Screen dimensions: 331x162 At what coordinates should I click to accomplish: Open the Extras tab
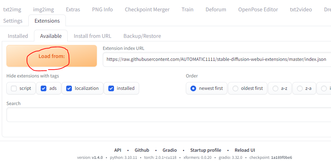point(73,10)
